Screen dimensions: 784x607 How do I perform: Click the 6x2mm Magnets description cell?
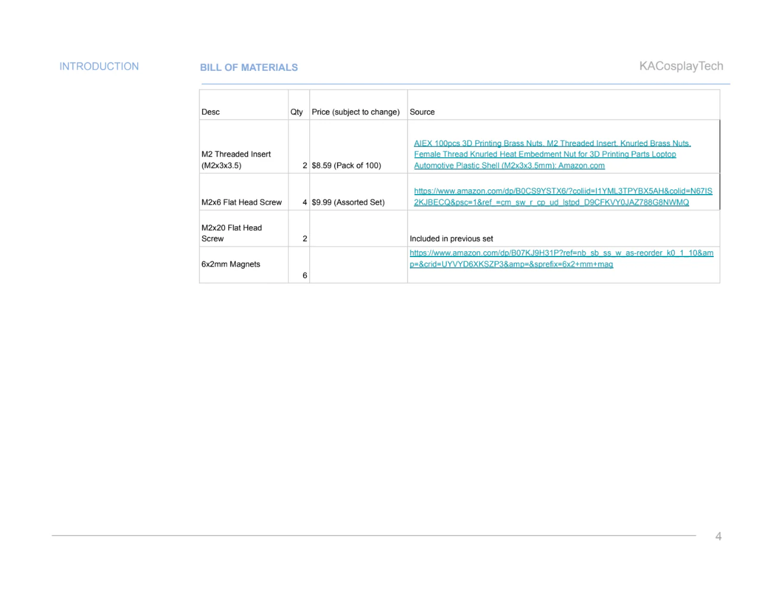pos(244,265)
